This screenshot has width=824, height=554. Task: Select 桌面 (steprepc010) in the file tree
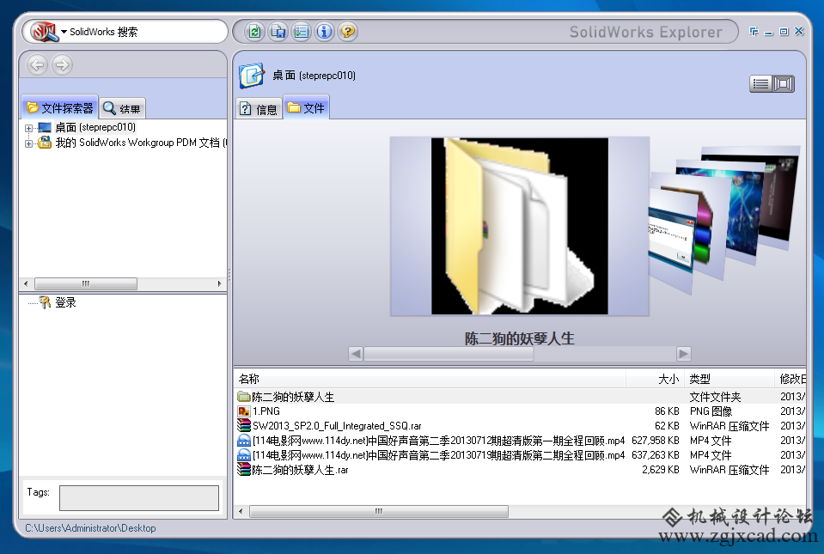tap(95, 128)
